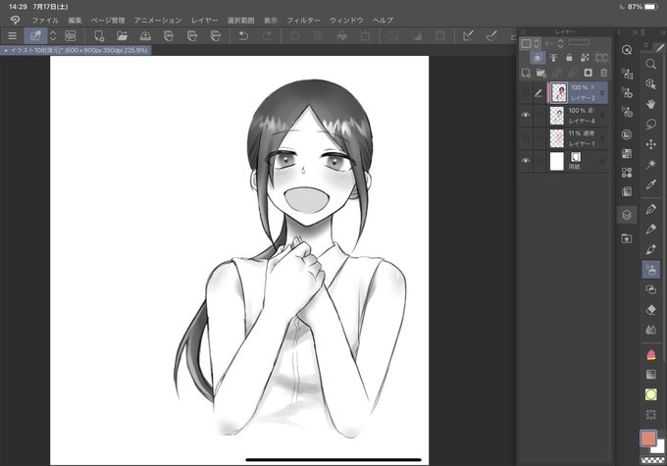Delete layer with the trash icon
This screenshot has height=466, width=667.
(x=603, y=74)
